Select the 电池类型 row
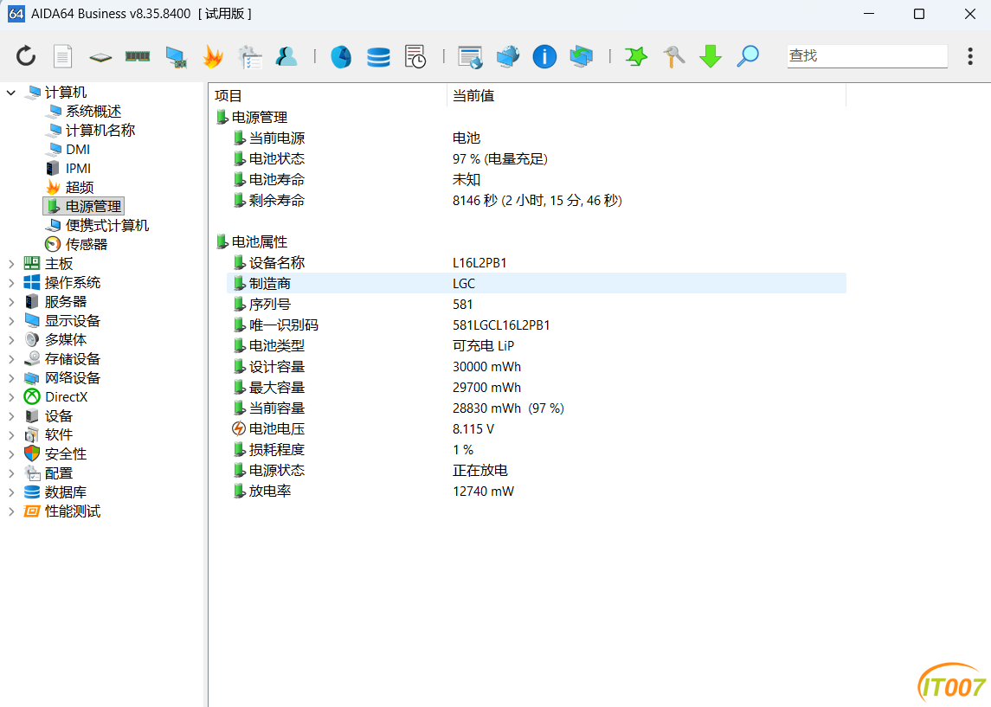 (x=537, y=345)
